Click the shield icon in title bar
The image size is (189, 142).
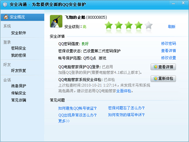coord(5,5)
